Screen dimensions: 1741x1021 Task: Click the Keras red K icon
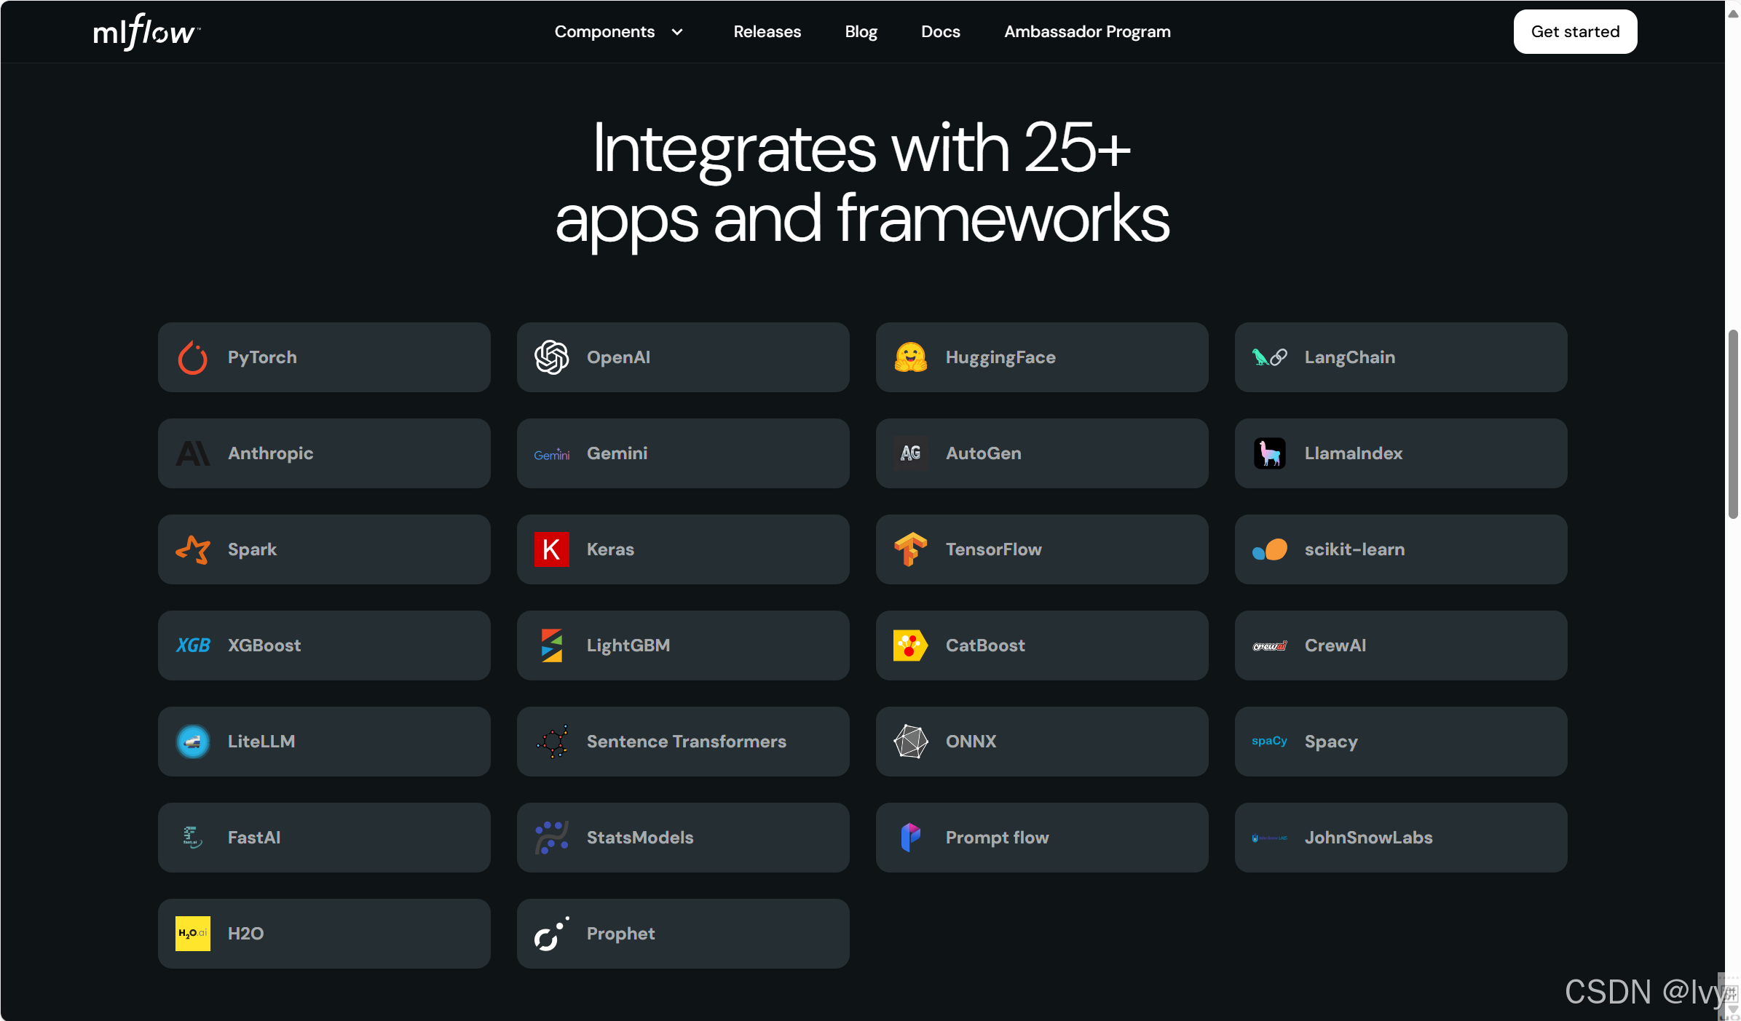click(x=551, y=549)
